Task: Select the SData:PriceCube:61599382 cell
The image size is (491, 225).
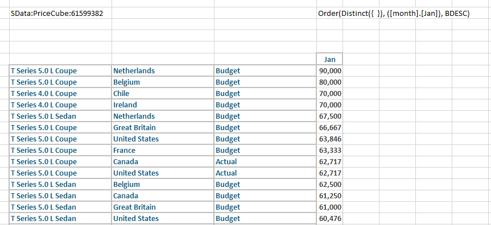Action: click(60, 14)
